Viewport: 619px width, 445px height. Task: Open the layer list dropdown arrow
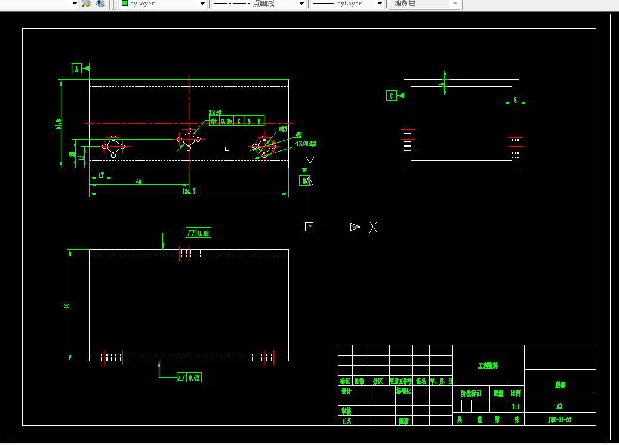(x=75, y=4)
